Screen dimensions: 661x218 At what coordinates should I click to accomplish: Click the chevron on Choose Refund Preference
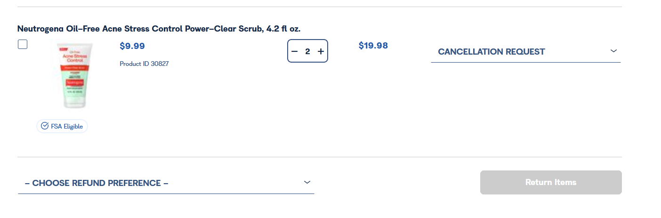307,182
